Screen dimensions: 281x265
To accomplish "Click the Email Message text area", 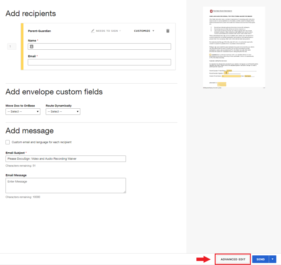I will pos(65,186).
